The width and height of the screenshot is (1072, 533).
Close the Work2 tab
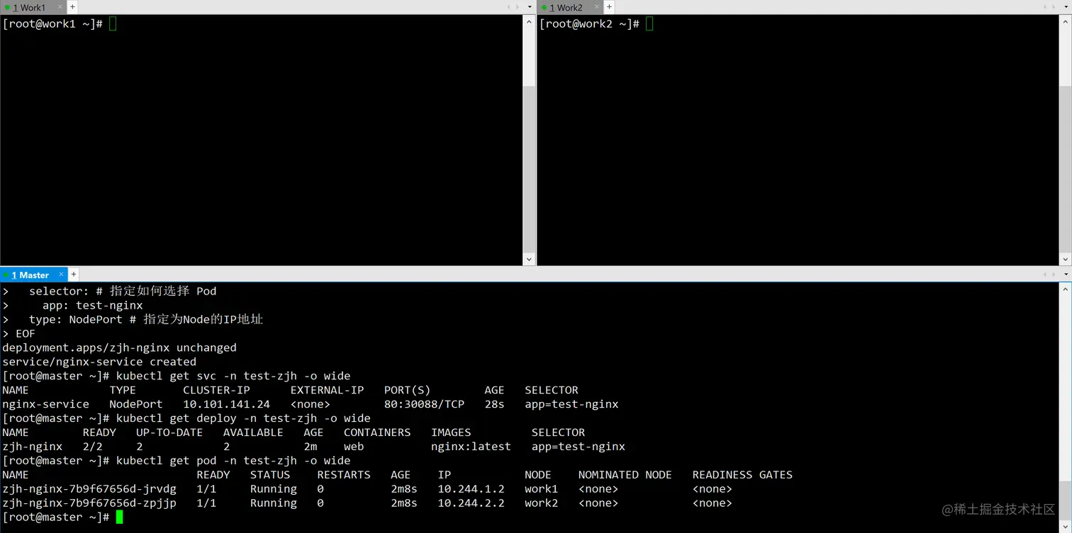596,7
